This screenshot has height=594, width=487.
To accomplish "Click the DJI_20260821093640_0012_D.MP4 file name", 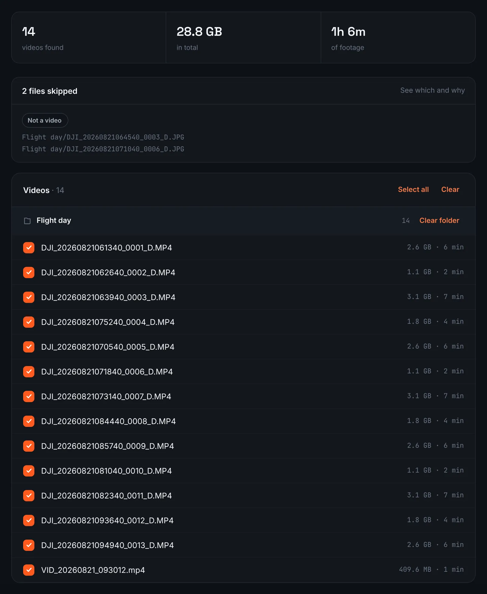I will [107, 520].
